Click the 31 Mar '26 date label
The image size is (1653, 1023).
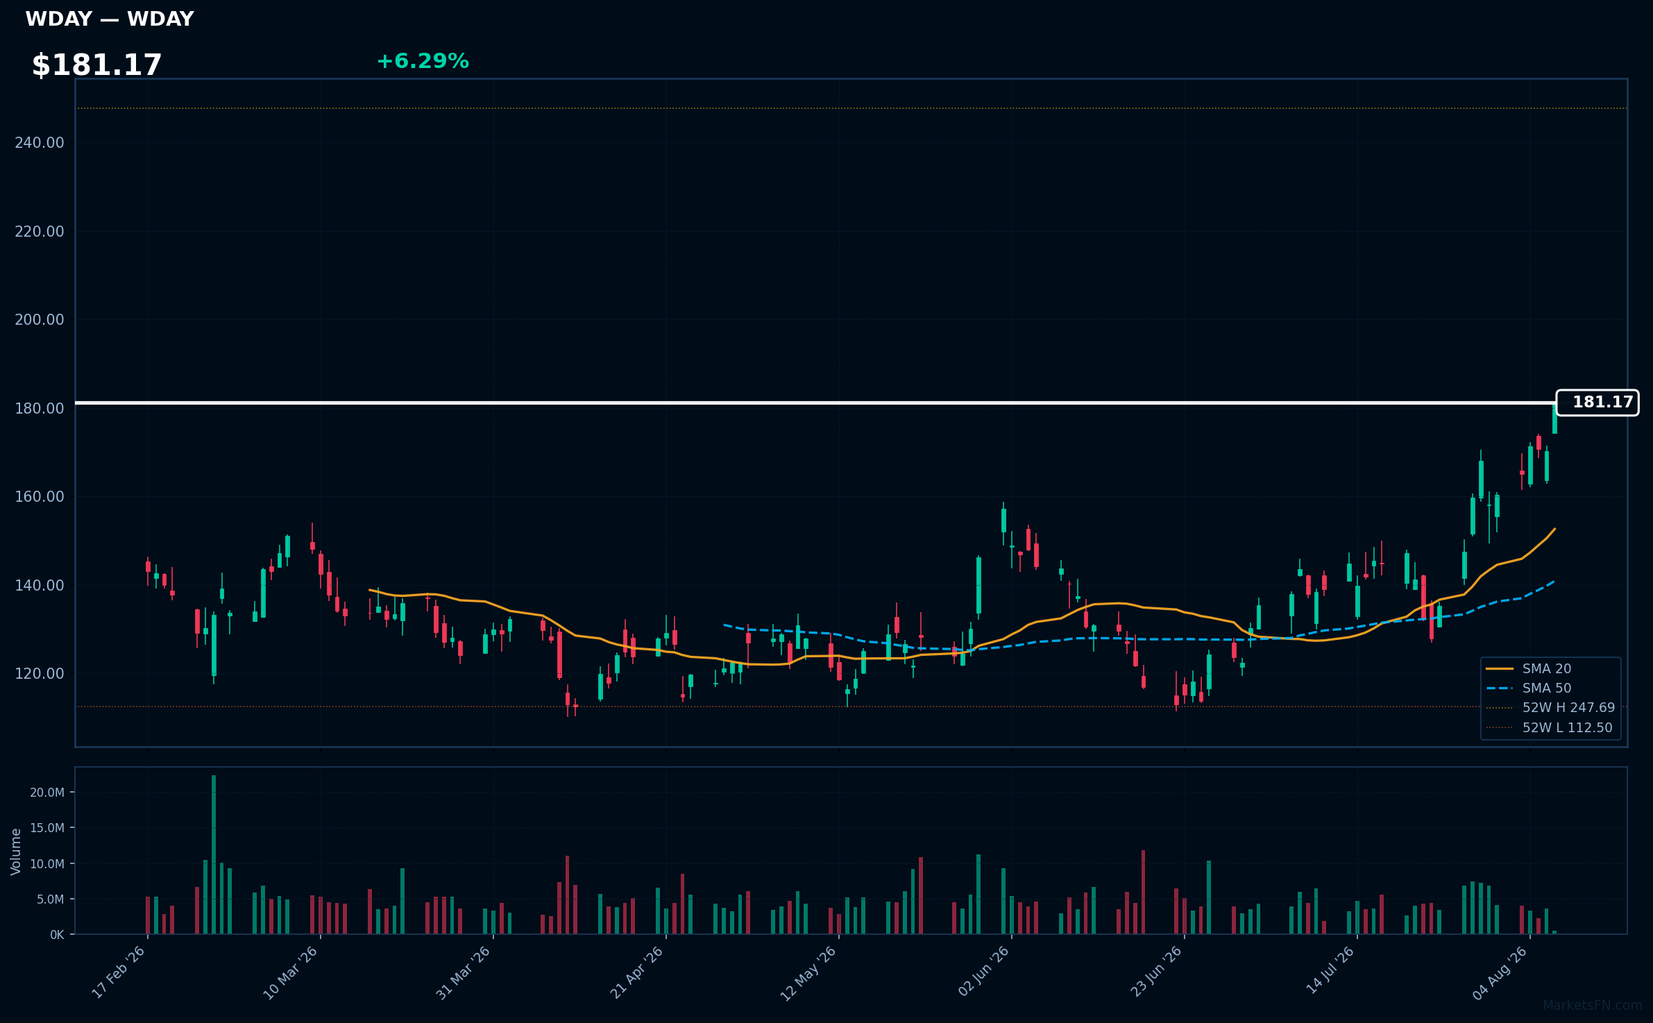(x=463, y=973)
